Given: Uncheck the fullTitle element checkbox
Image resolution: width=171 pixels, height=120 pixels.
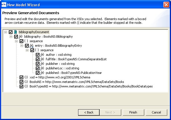Looking at the screenshot, I should (x=37, y=59).
